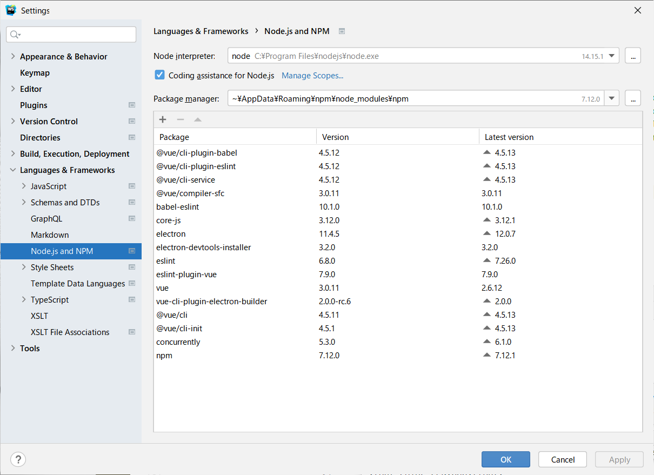Screen dimensions: 654x475
Task: Click the Apply button
Action: coord(619,459)
